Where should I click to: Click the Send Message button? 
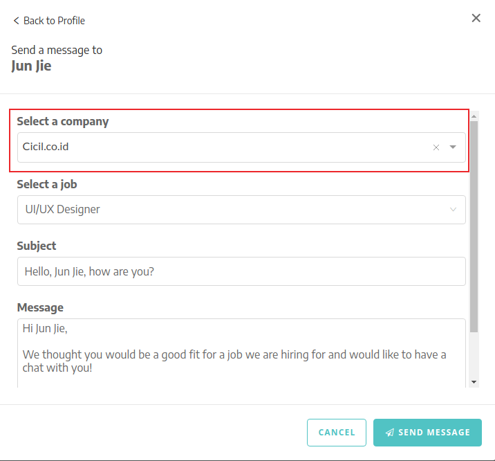tap(427, 433)
